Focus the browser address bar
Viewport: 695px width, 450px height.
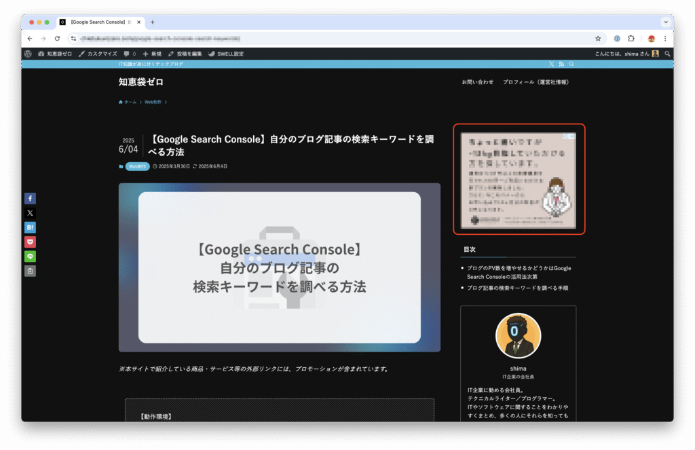click(x=337, y=39)
